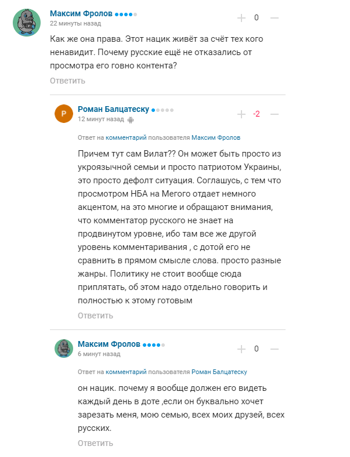Open Максим Фролов link in 'Ответ на' line

tap(215, 138)
